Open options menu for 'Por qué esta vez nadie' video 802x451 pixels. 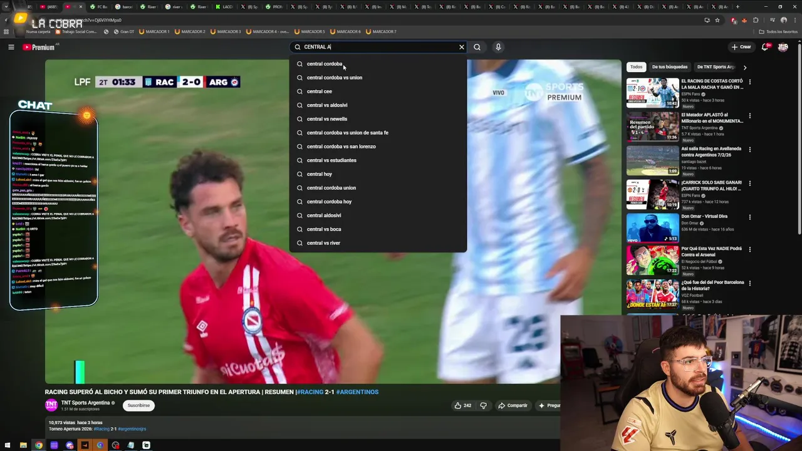click(749, 250)
